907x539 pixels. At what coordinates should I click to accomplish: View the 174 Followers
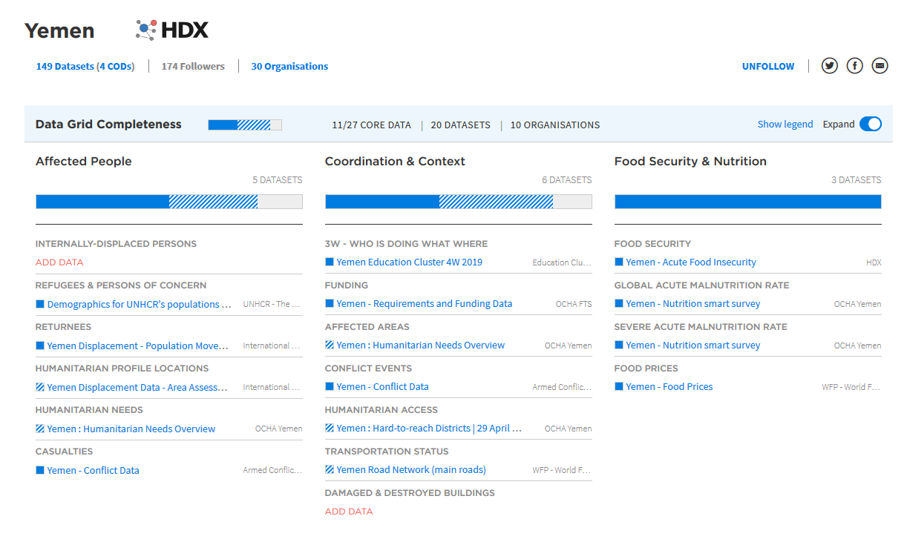click(x=193, y=66)
